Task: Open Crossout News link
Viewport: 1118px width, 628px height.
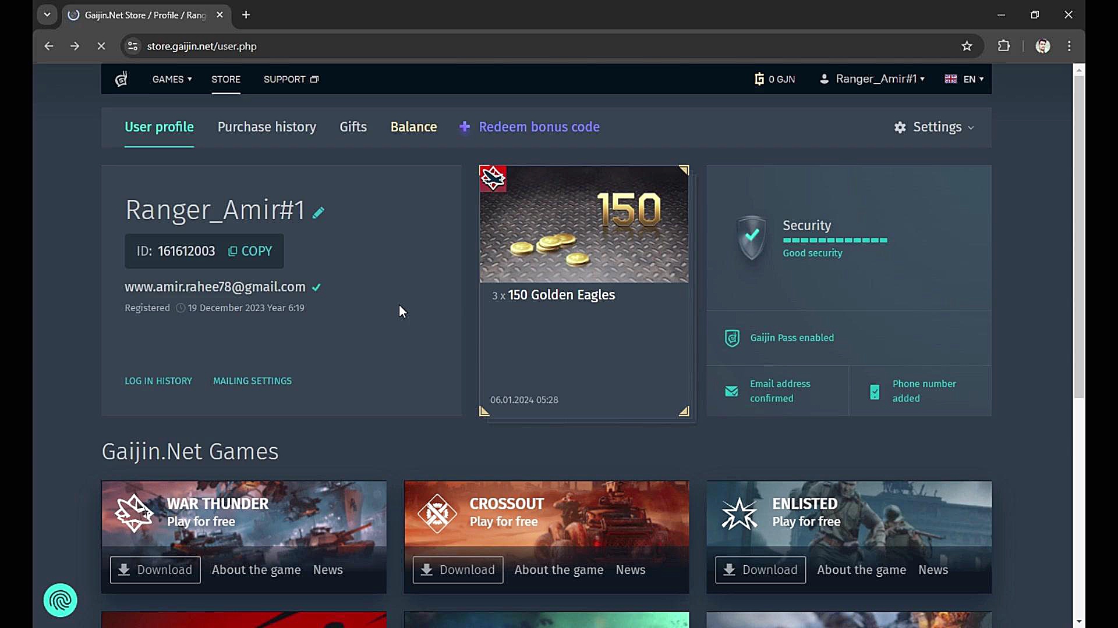Action: (631, 570)
